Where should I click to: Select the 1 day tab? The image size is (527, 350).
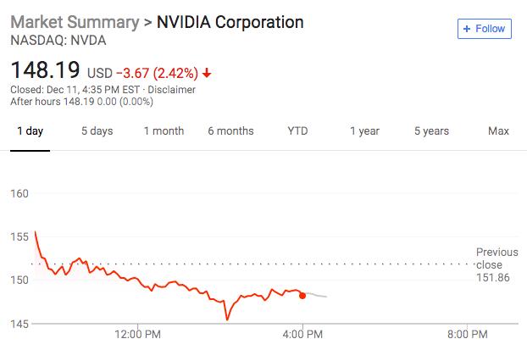pyautogui.click(x=30, y=131)
